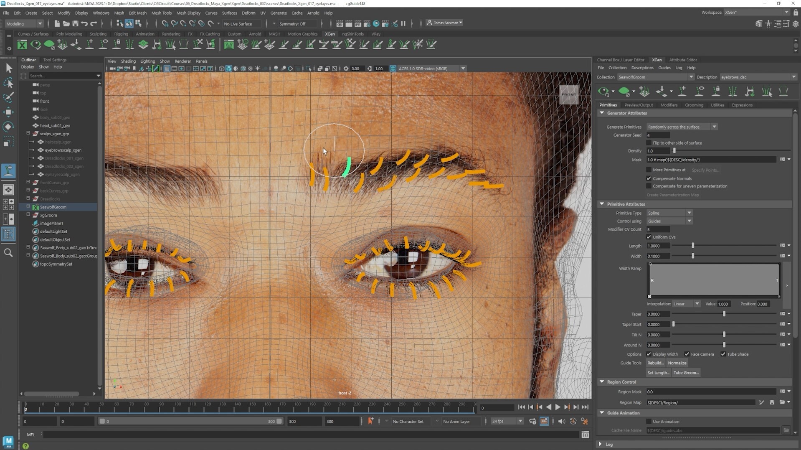Collapse the Generator Attributes section
Image resolution: width=801 pixels, height=450 pixels.
pyautogui.click(x=602, y=113)
